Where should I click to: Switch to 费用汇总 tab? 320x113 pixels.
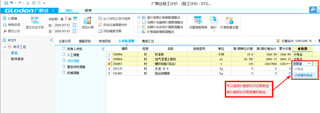tap(148, 41)
